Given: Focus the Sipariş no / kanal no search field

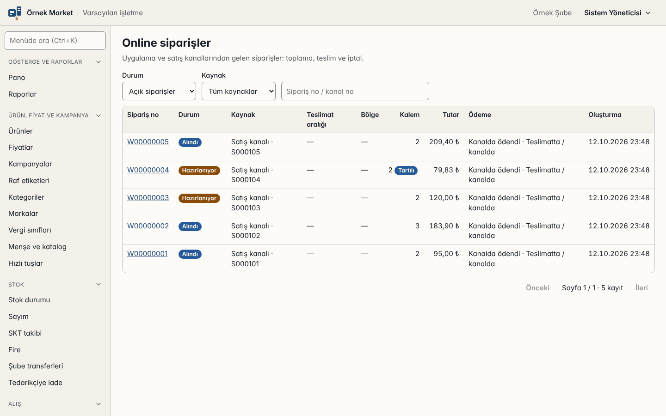Looking at the screenshot, I should coord(355,91).
